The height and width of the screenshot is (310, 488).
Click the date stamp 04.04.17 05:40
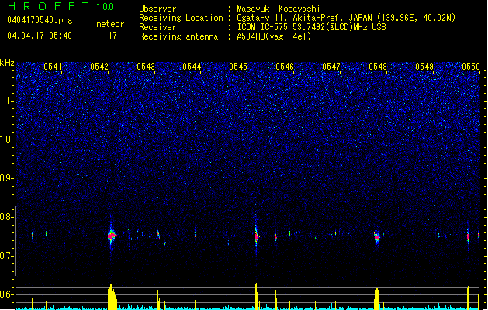click(40, 36)
